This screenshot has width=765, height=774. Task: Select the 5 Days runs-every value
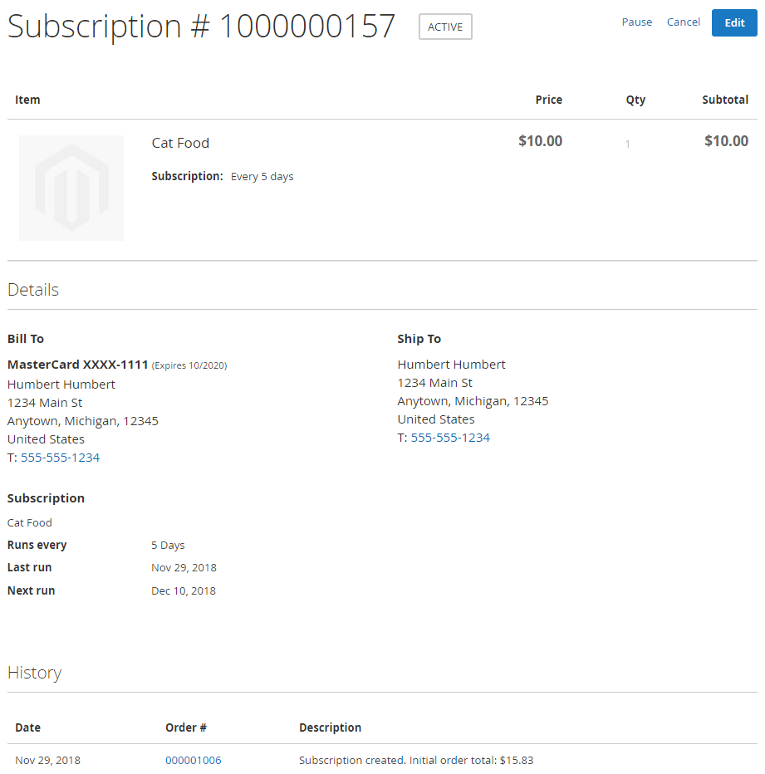point(168,546)
